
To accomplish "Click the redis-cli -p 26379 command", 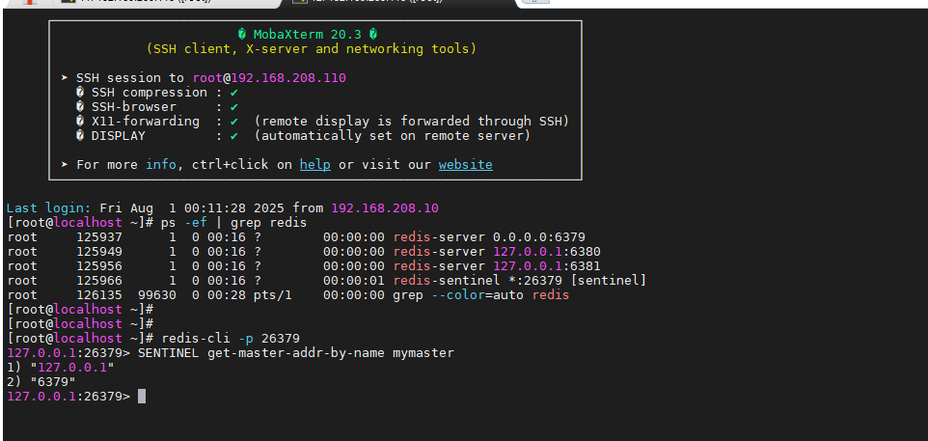I will [231, 339].
